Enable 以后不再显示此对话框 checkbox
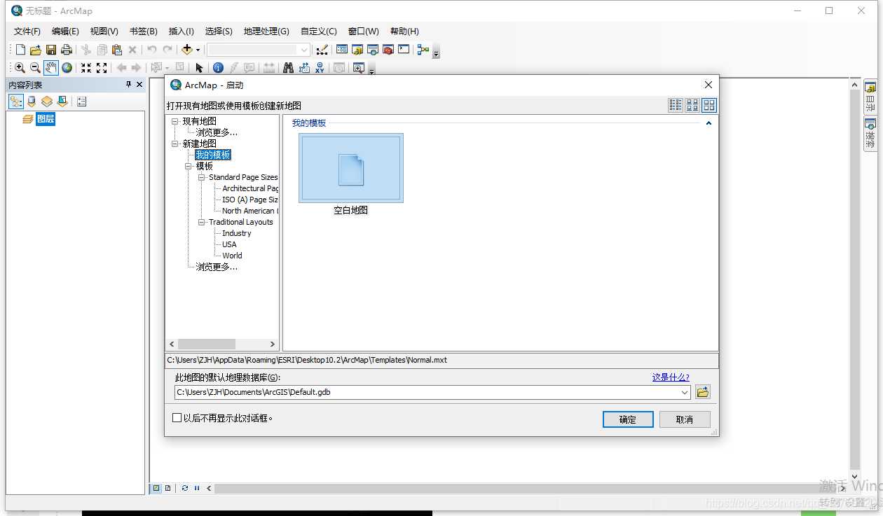 tap(177, 418)
